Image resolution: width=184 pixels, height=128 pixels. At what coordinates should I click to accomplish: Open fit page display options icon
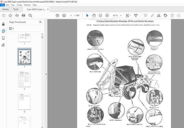click(128, 15)
